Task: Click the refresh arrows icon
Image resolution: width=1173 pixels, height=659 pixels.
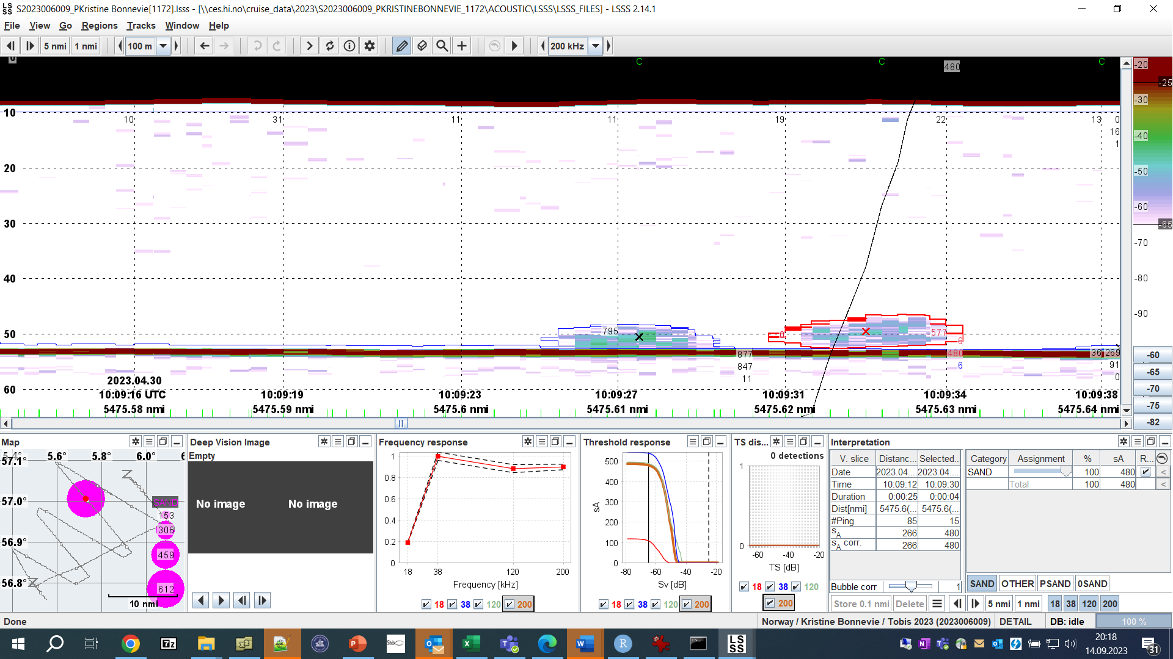Action: click(329, 46)
